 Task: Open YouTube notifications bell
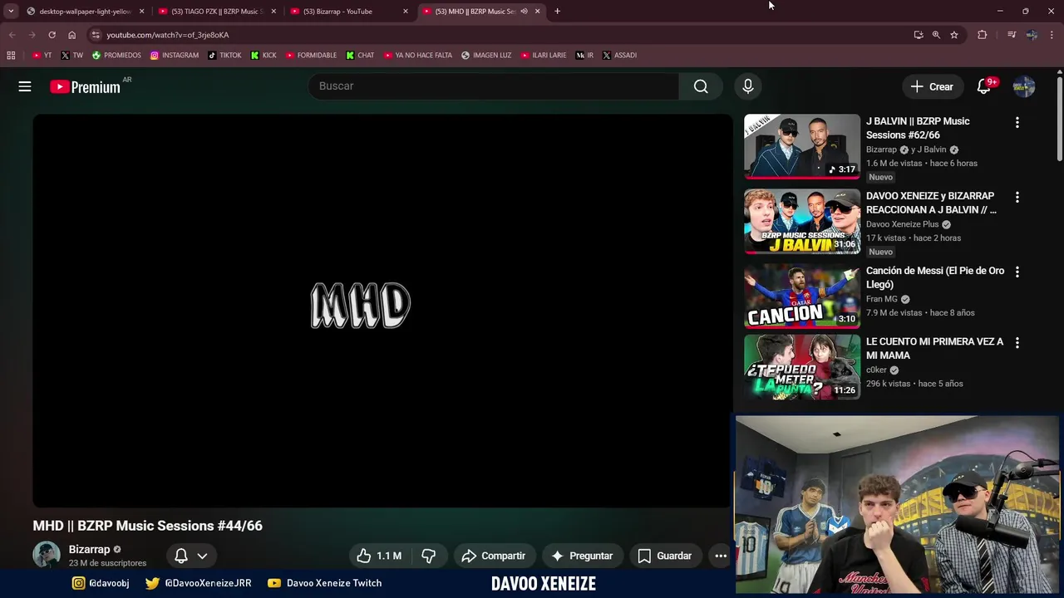(x=984, y=86)
